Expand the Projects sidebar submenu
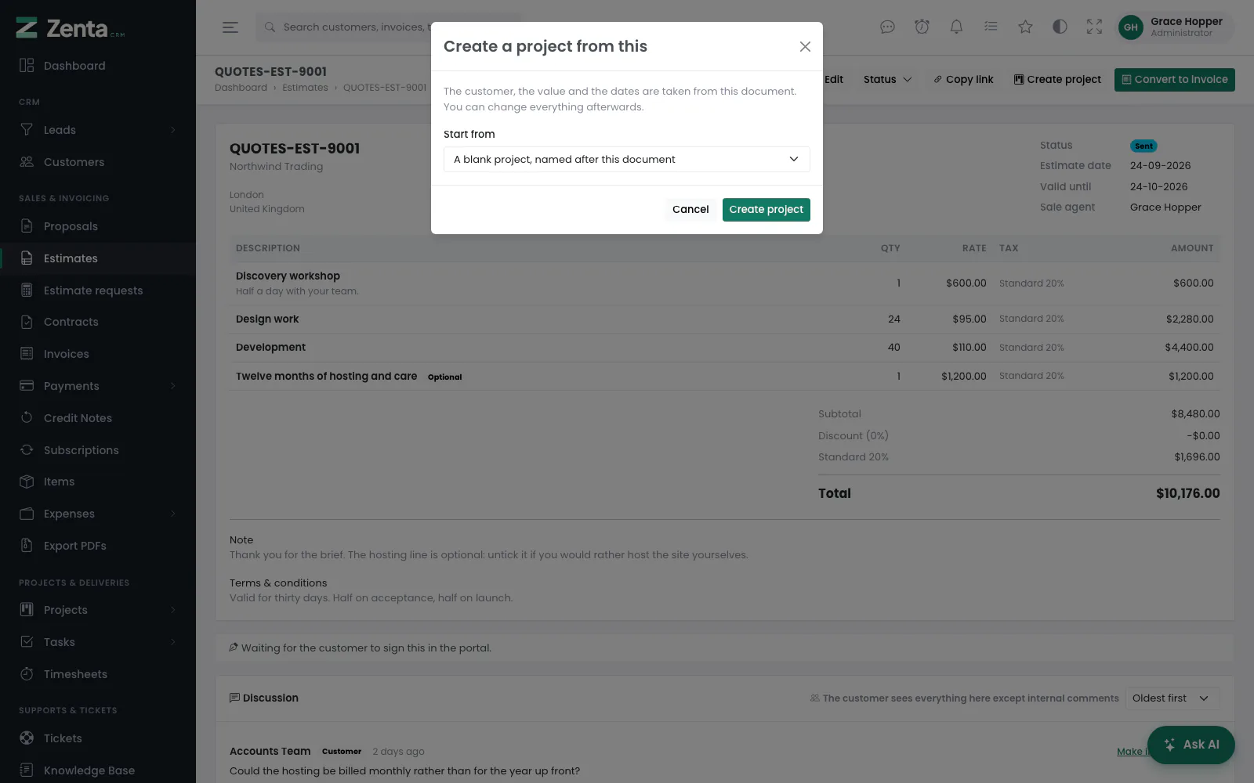 98,610
